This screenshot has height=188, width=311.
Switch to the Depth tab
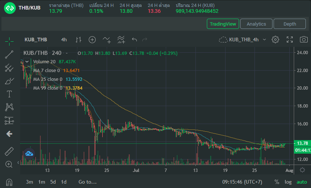290,24
